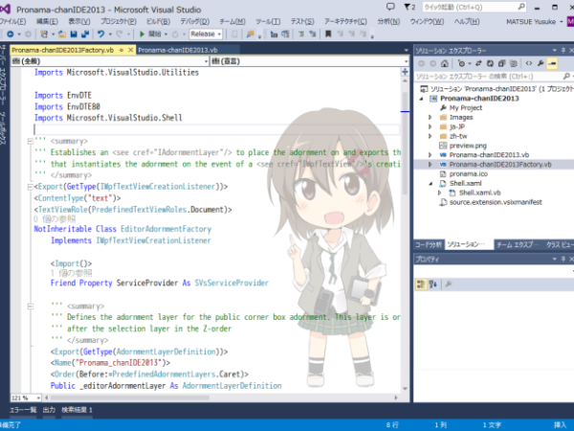Expand the ja-JP folder
This screenshot has height=431, width=574.
(x=430, y=126)
